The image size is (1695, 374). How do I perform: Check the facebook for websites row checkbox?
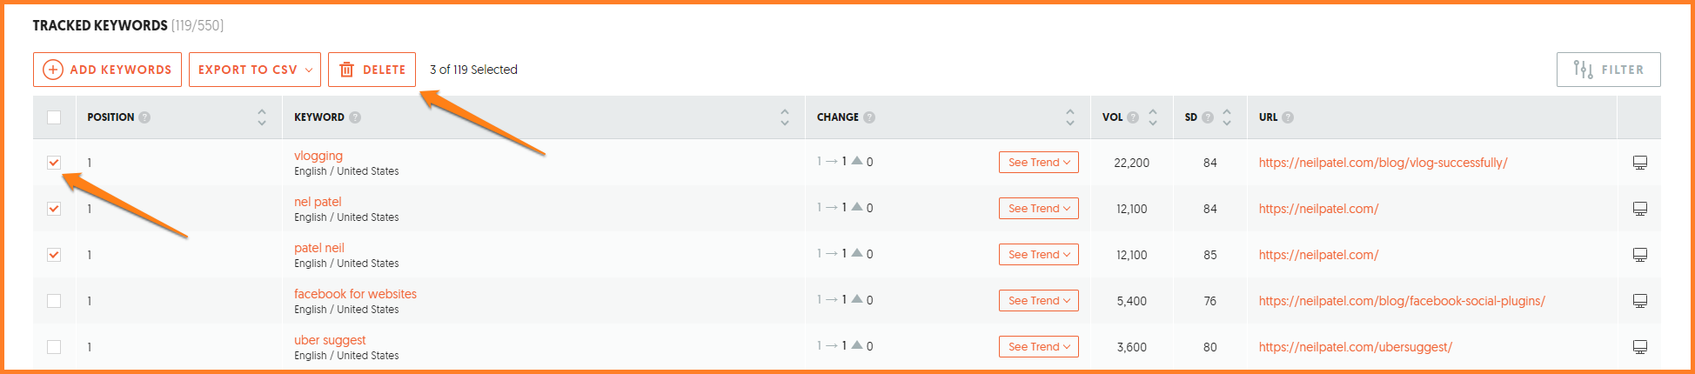click(54, 301)
